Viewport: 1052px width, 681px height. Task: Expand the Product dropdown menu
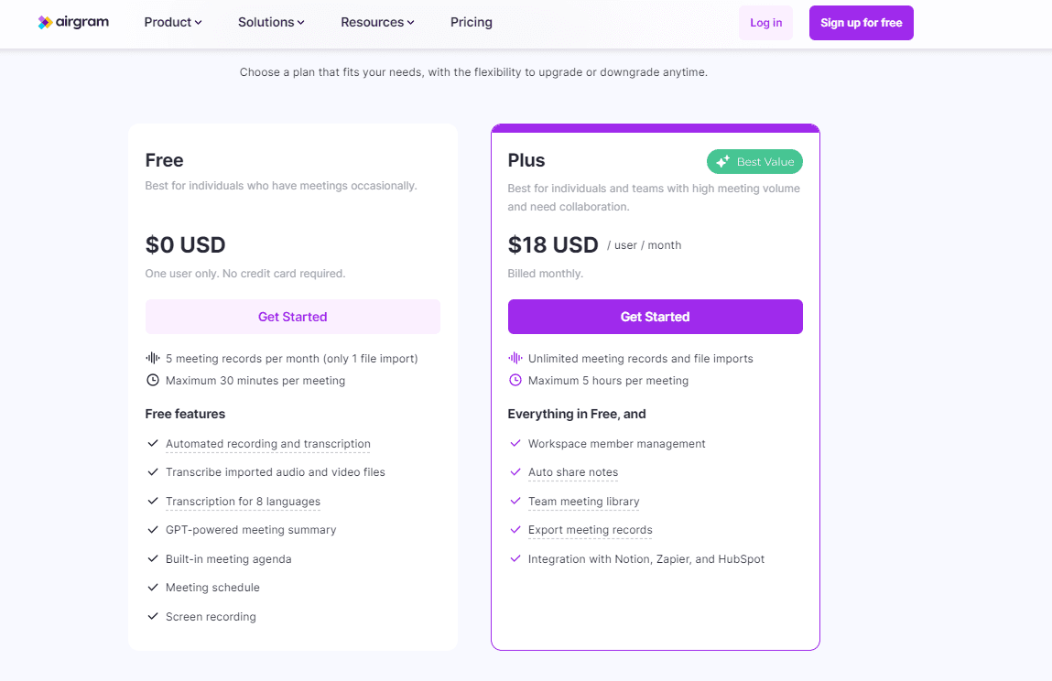coord(172,22)
